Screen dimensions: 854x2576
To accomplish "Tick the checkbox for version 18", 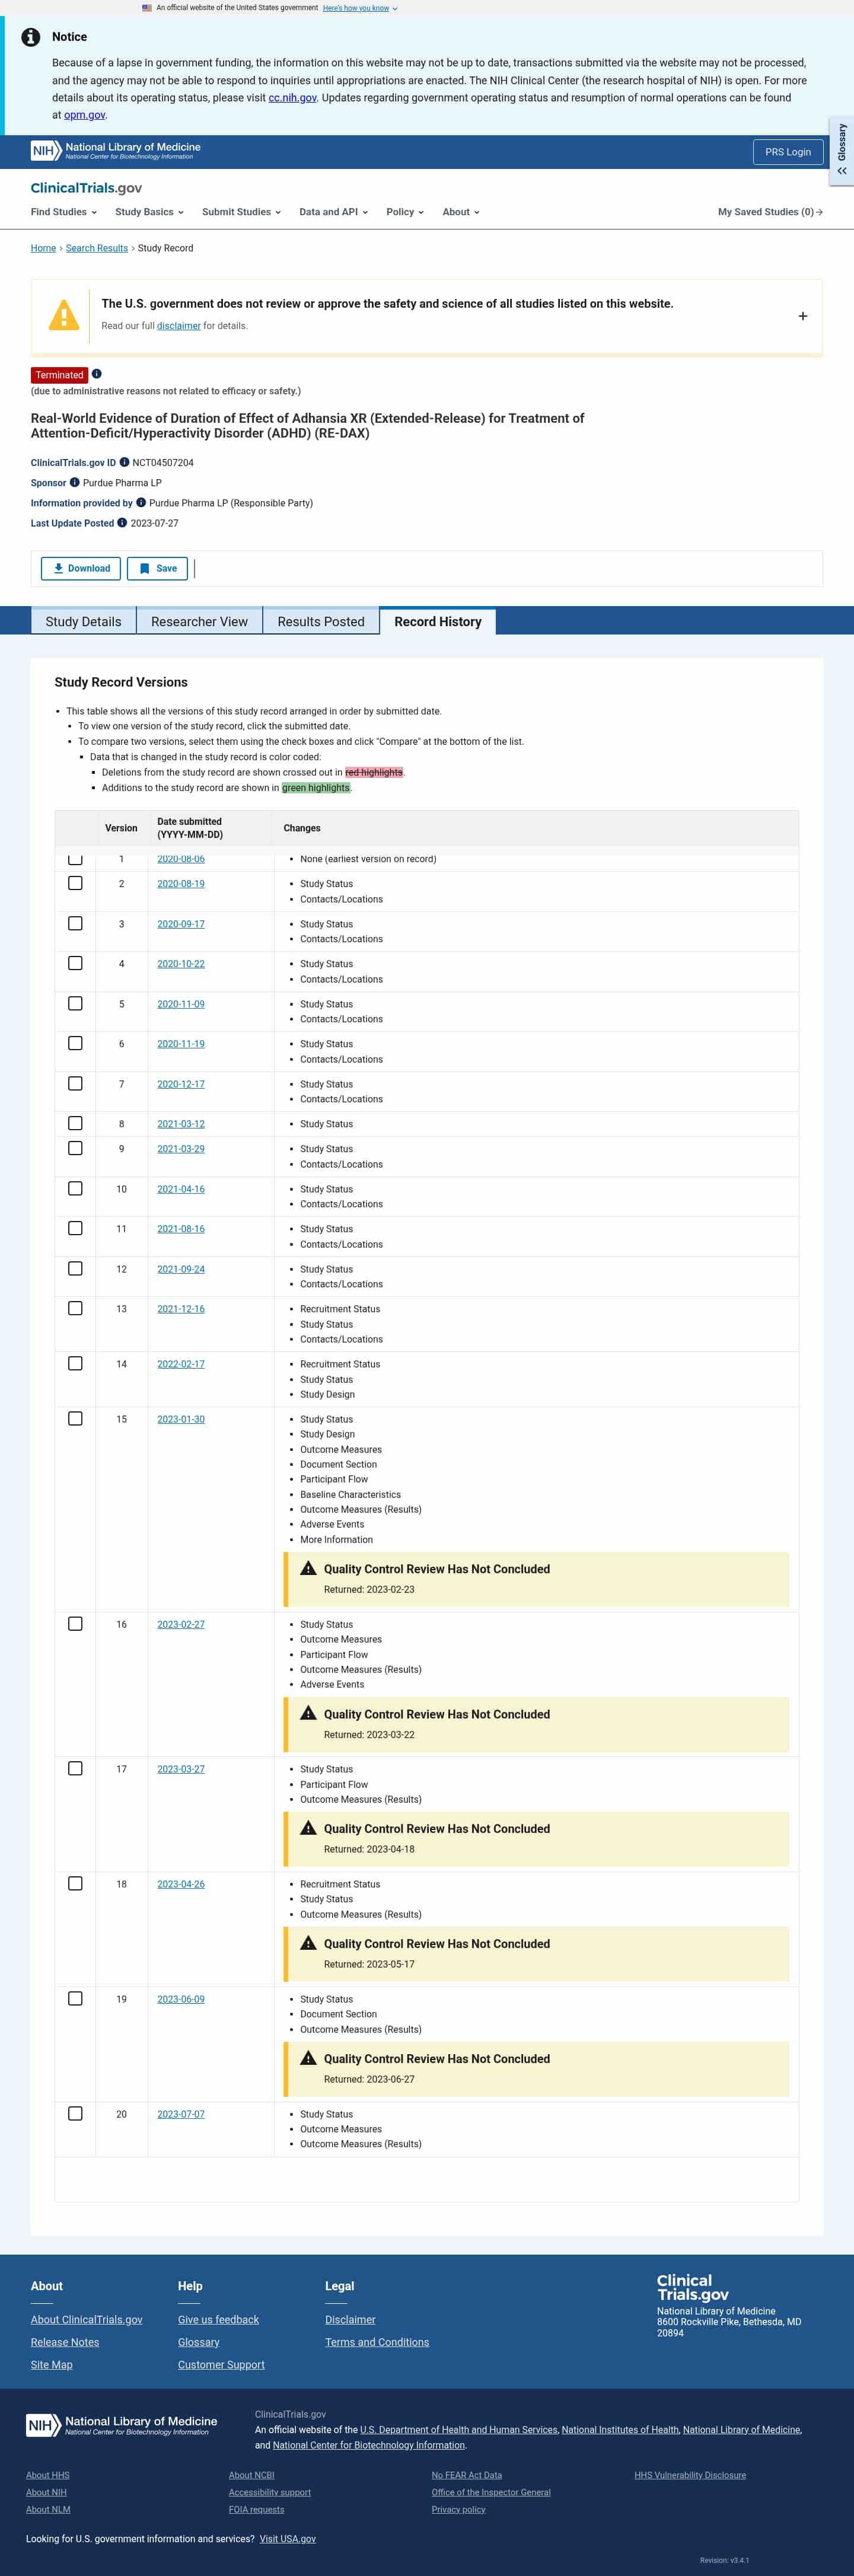I will [75, 1883].
